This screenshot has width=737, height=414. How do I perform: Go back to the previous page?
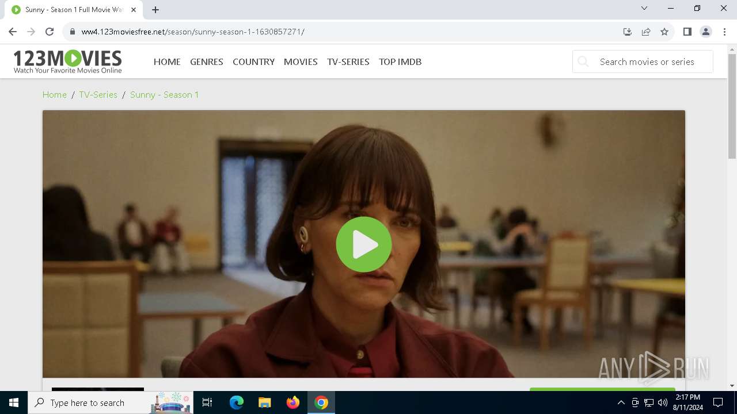[13, 32]
